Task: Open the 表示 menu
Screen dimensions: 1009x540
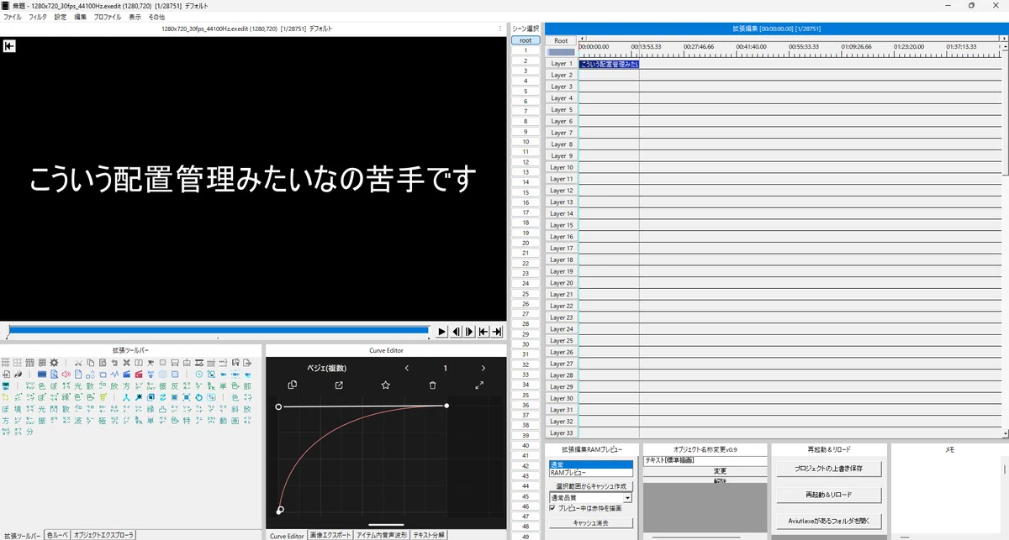Action: (135, 17)
